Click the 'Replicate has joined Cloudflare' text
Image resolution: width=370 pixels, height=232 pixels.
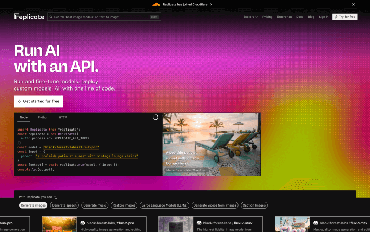pyautogui.click(x=185, y=4)
